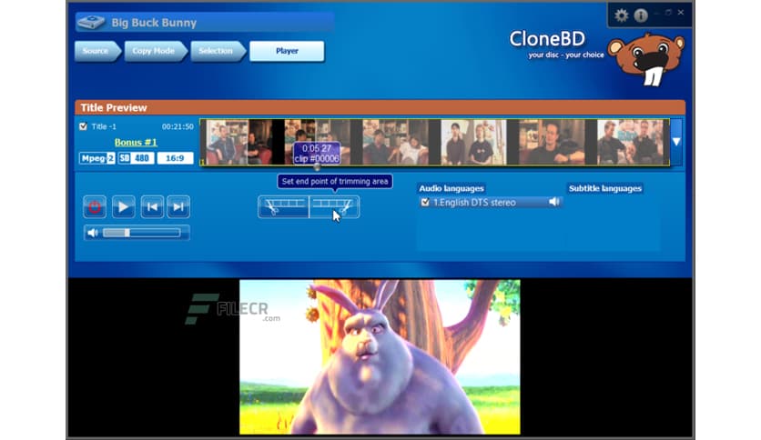The width and height of the screenshot is (761, 440).
Task: Minimize the CloneBD window
Action: 656,13
